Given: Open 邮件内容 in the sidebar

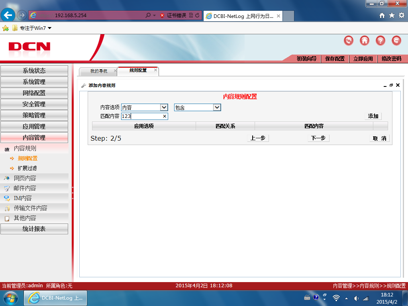Looking at the screenshot, I should click(x=25, y=188).
